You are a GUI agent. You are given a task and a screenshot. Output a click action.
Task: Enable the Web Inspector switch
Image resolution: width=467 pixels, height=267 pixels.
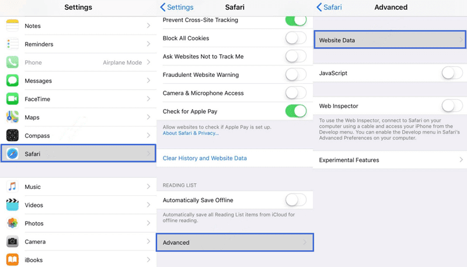[x=452, y=106]
